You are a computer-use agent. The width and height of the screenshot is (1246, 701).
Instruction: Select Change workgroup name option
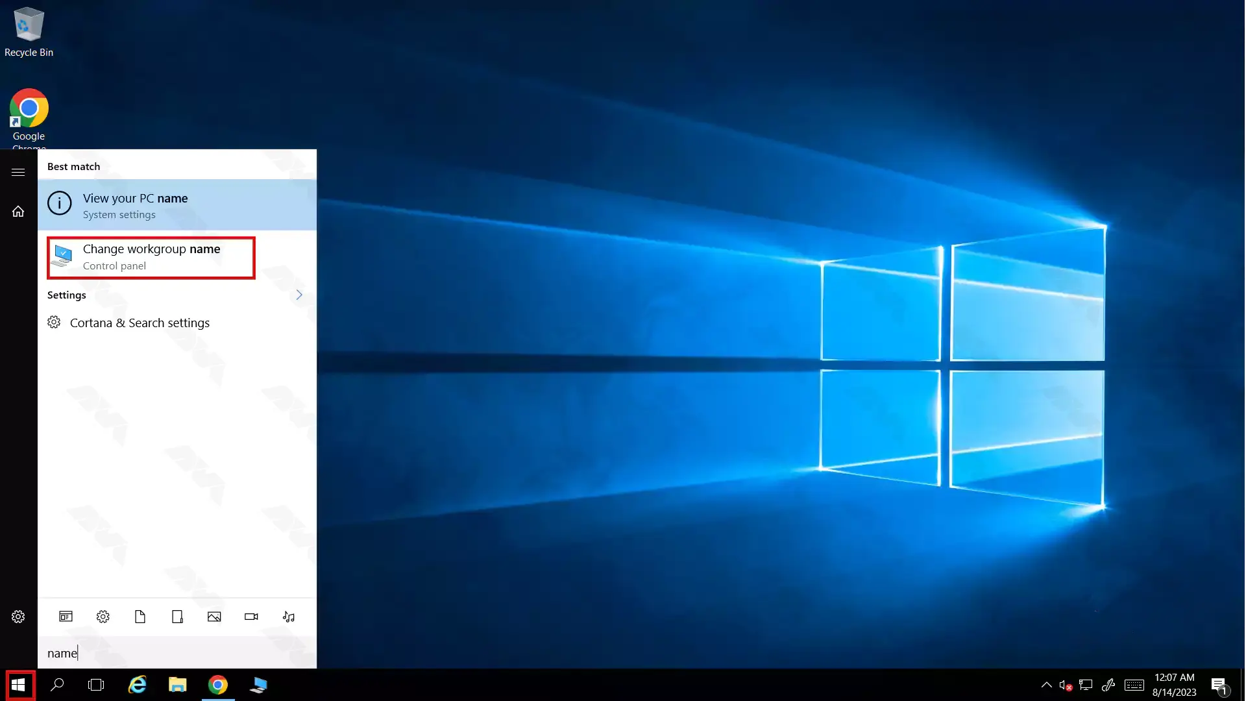coord(151,256)
